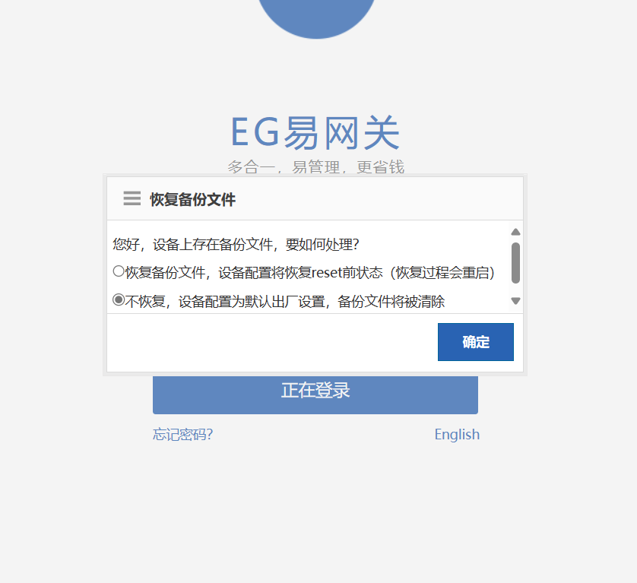Click the EG易网关 product title
Viewport: 637px width, 583px height.
click(x=315, y=132)
